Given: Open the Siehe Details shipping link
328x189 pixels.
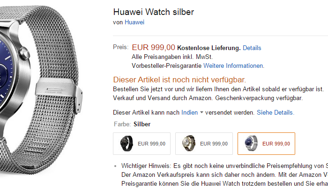Looking at the screenshot, I should tap(276, 113).
